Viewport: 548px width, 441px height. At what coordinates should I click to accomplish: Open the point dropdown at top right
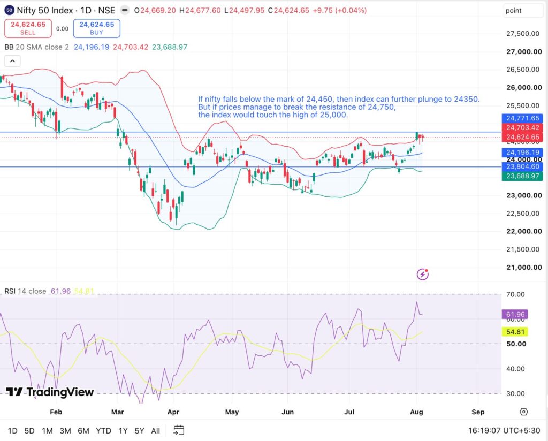click(x=523, y=11)
